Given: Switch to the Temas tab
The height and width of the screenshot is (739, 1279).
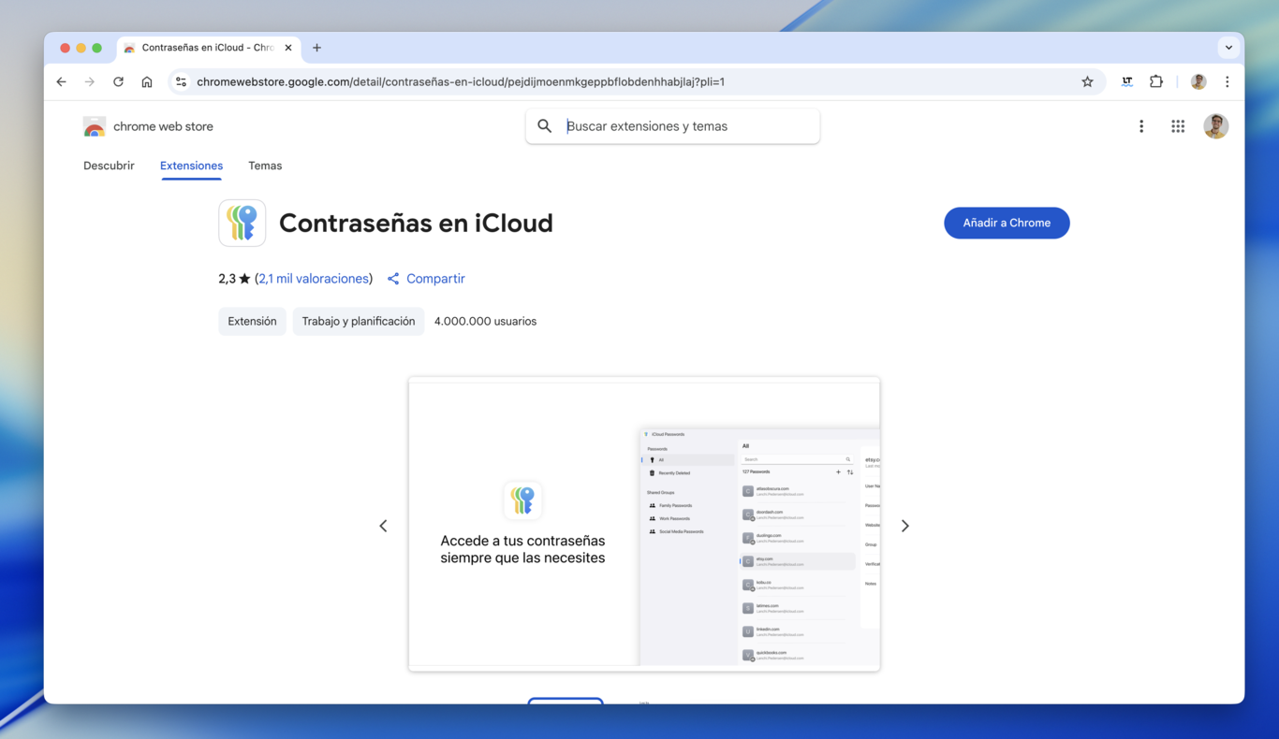Looking at the screenshot, I should [x=265, y=166].
